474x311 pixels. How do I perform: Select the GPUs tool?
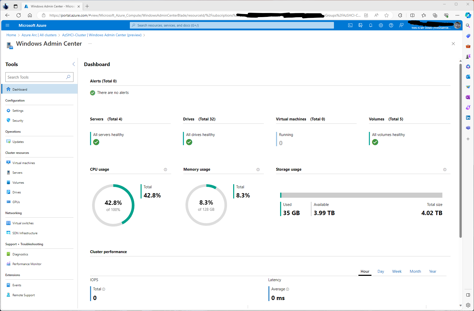coord(17,202)
